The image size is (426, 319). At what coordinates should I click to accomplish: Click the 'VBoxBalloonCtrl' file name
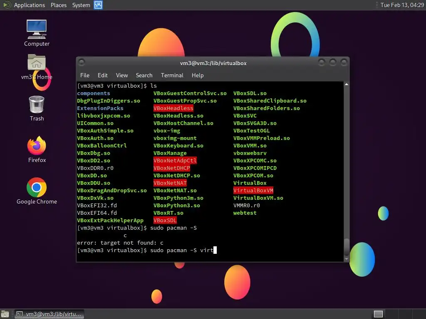(x=102, y=146)
